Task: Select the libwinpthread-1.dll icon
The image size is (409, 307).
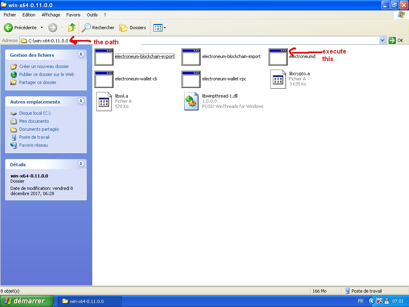Action: tap(191, 102)
